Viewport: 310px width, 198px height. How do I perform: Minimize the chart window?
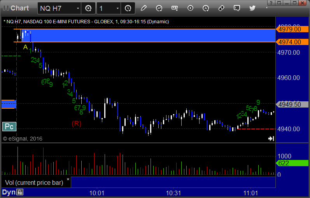(x=287, y=3)
